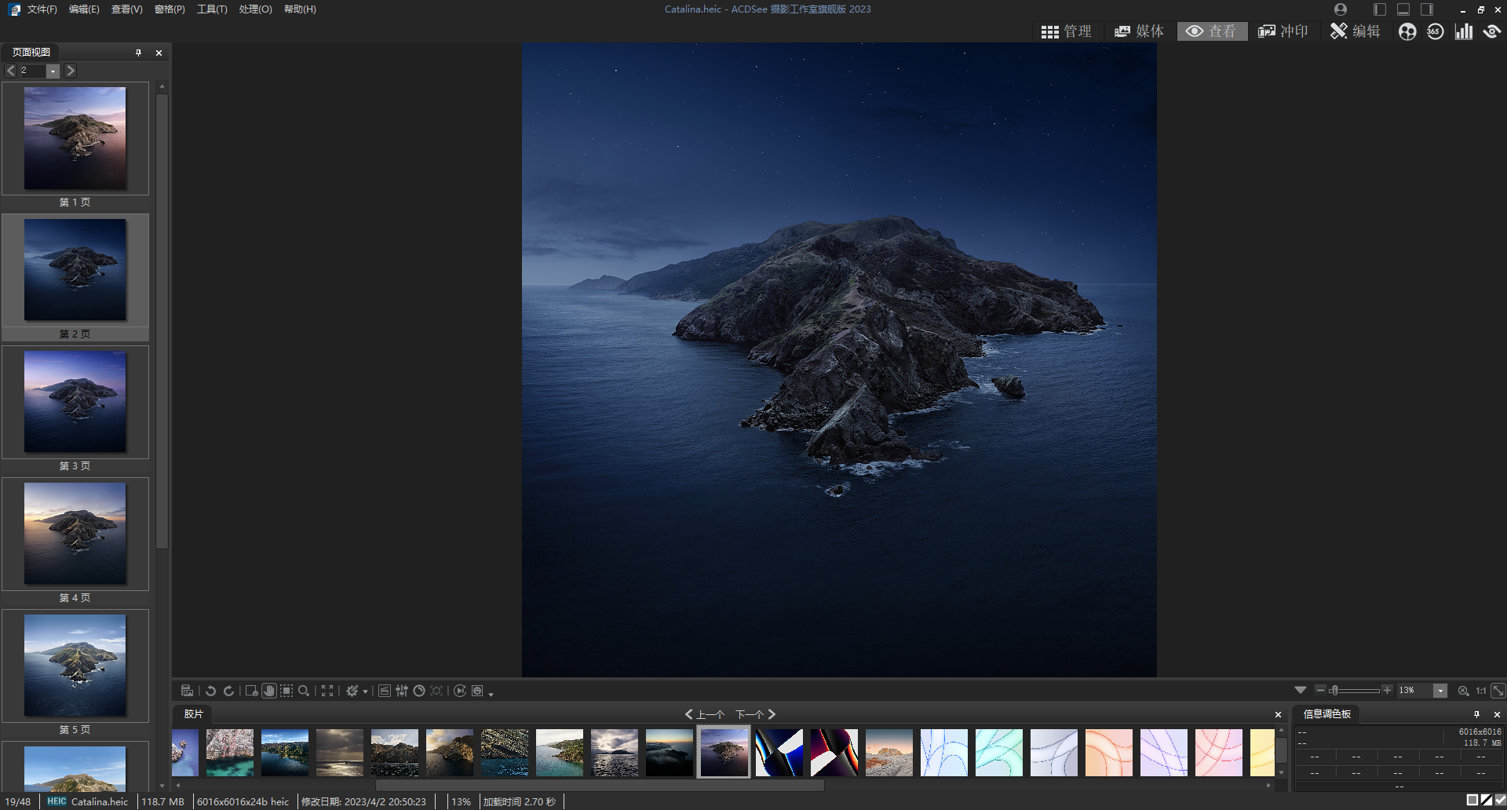Screen dimensions: 1507x810
Task: Expand the external editor dropdown arrow
Action: click(365, 691)
